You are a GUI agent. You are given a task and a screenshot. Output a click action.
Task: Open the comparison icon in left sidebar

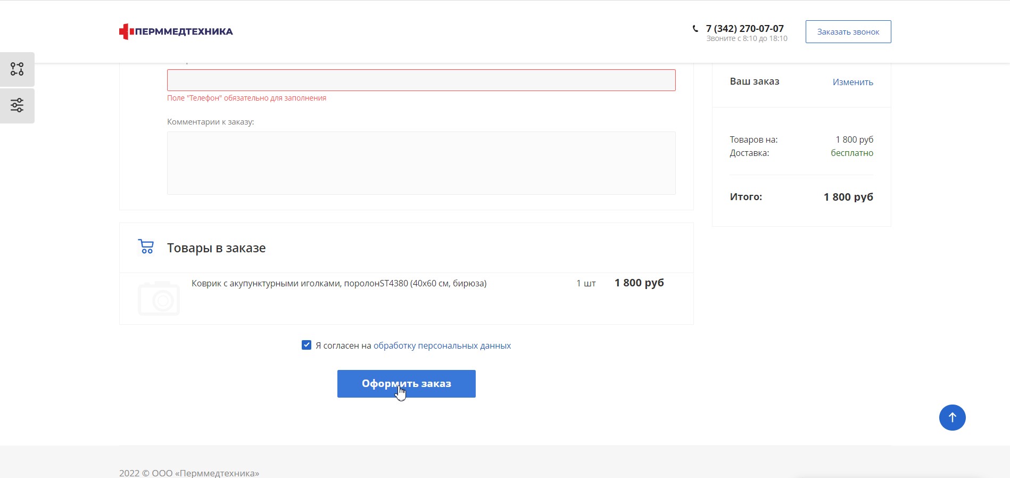tap(17, 69)
